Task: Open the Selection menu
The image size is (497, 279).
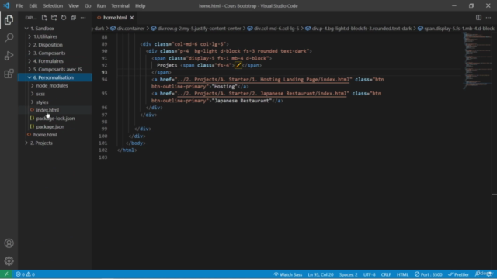Action: tap(53, 5)
